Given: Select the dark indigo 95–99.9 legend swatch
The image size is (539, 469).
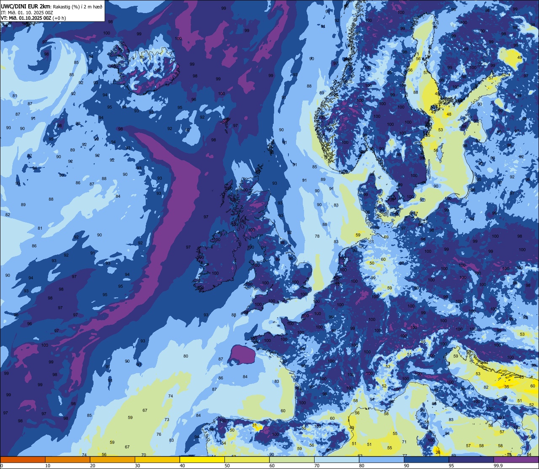Looking at the screenshot, I should [x=471, y=459].
